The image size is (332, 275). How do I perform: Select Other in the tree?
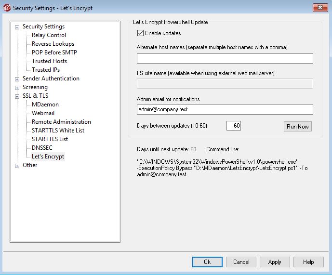[30, 165]
